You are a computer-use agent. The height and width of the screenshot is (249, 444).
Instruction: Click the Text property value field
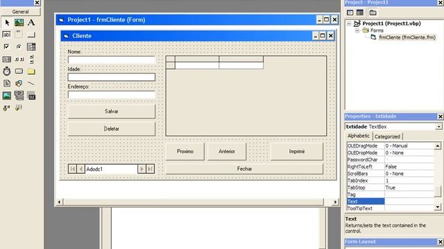[x=409, y=201]
